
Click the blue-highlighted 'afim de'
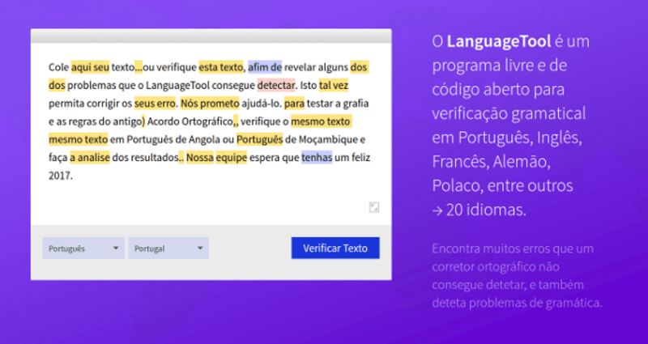click(265, 67)
